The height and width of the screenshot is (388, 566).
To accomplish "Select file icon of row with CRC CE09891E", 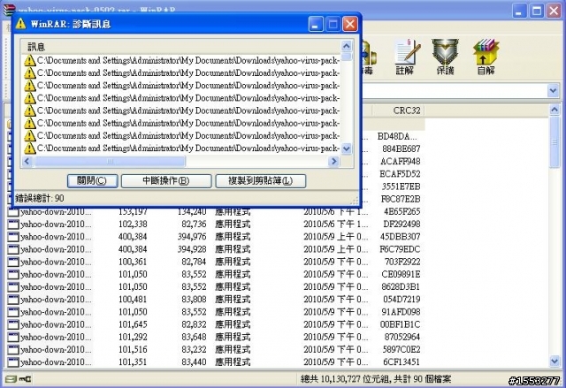I will [x=13, y=274].
